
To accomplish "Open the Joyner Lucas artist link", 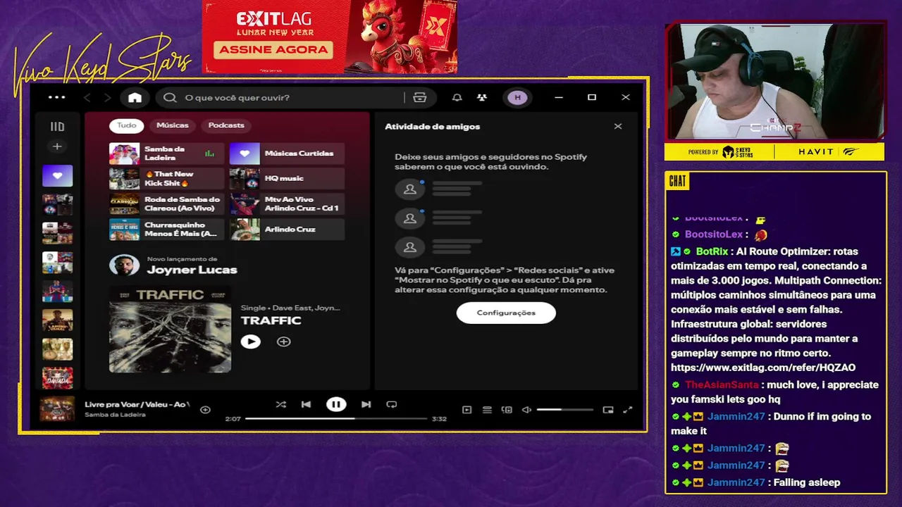I will (x=192, y=270).
